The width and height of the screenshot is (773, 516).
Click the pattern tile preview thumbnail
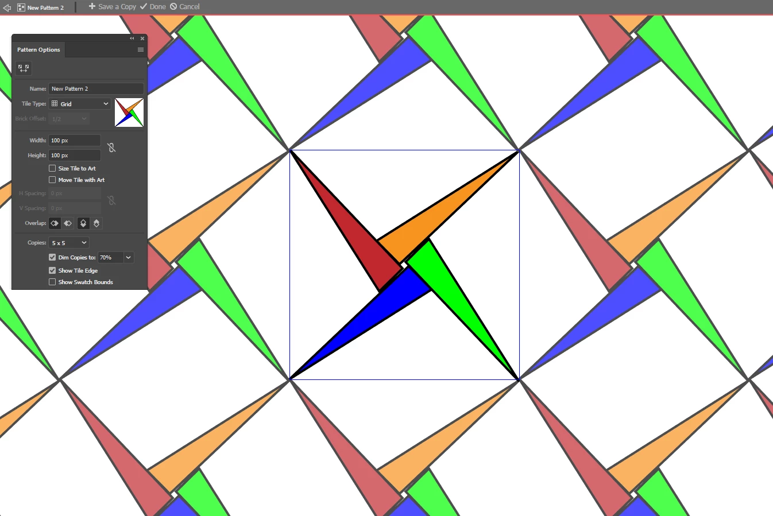point(129,112)
